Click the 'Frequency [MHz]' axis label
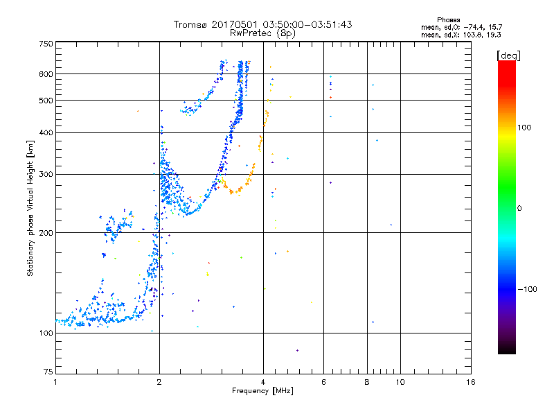 click(262, 391)
